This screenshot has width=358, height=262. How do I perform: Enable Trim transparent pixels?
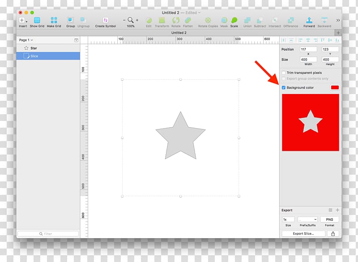tap(284, 73)
